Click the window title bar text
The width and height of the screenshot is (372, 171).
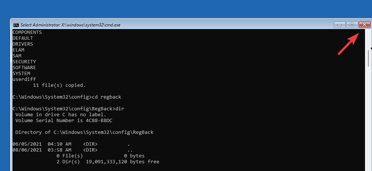[71, 25]
